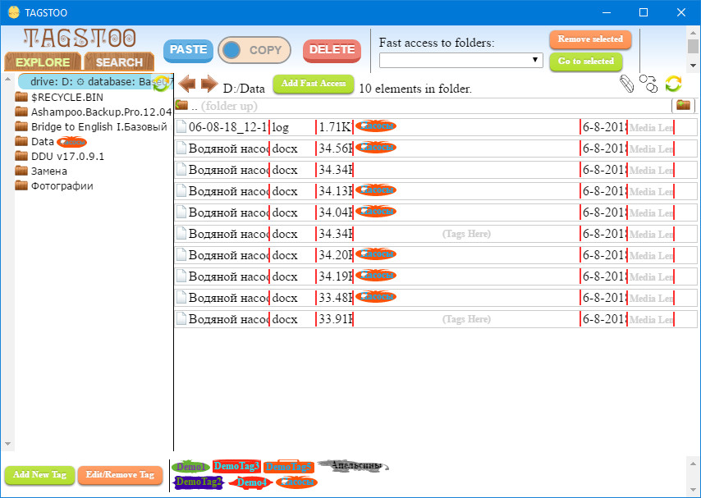Screen dimensions: 701x498
Task: Select the drive D database bar
Action: 94,82
